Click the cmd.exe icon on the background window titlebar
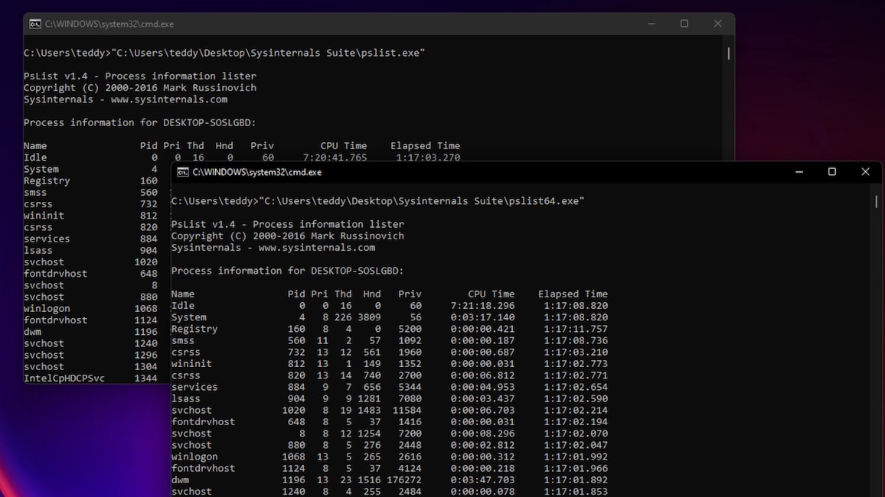Screen dimensions: 885x497 [x=34, y=24]
